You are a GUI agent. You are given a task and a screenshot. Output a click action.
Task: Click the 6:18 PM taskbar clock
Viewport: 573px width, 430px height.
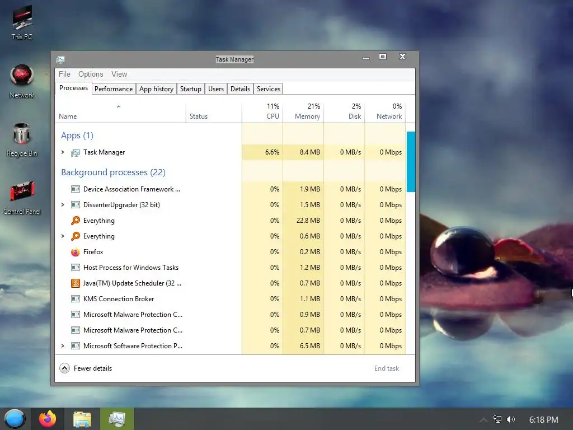pos(543,419)
